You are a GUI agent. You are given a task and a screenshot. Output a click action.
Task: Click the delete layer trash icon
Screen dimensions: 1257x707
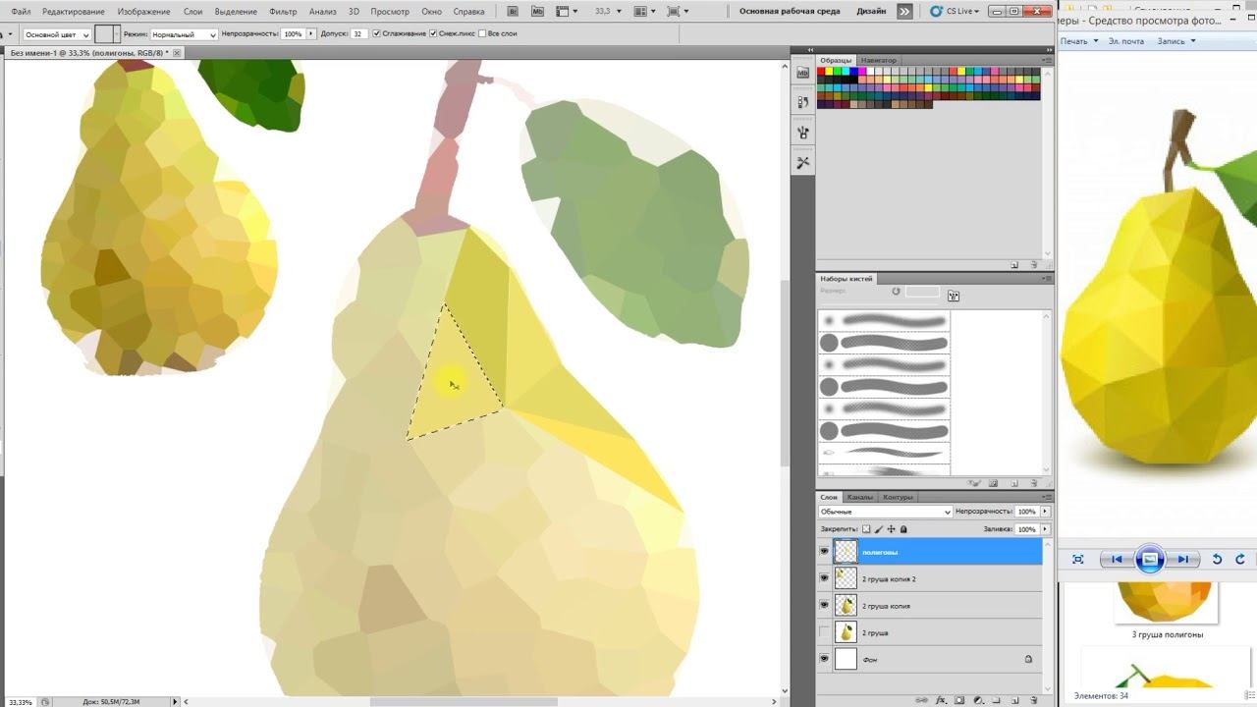(1034, 700)
